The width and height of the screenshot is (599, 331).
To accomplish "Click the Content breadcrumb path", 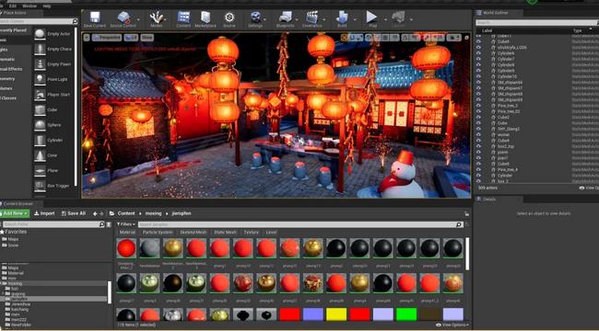I will [x=126, y=213].
